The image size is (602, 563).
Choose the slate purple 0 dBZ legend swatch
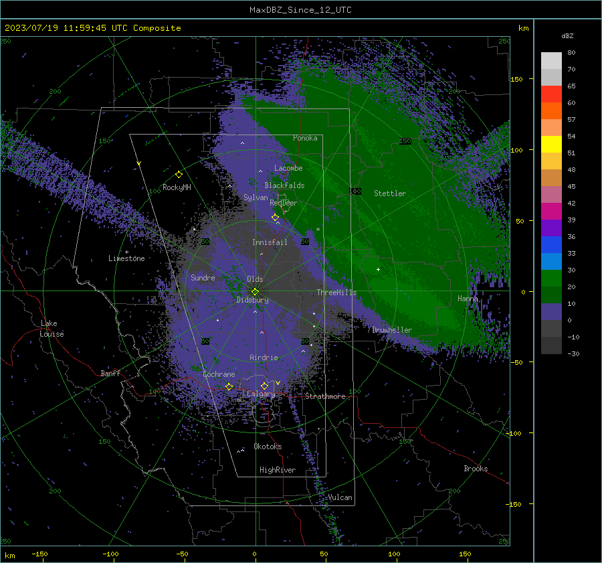[551, 311]
